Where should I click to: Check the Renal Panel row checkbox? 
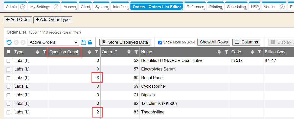point(8,78)
